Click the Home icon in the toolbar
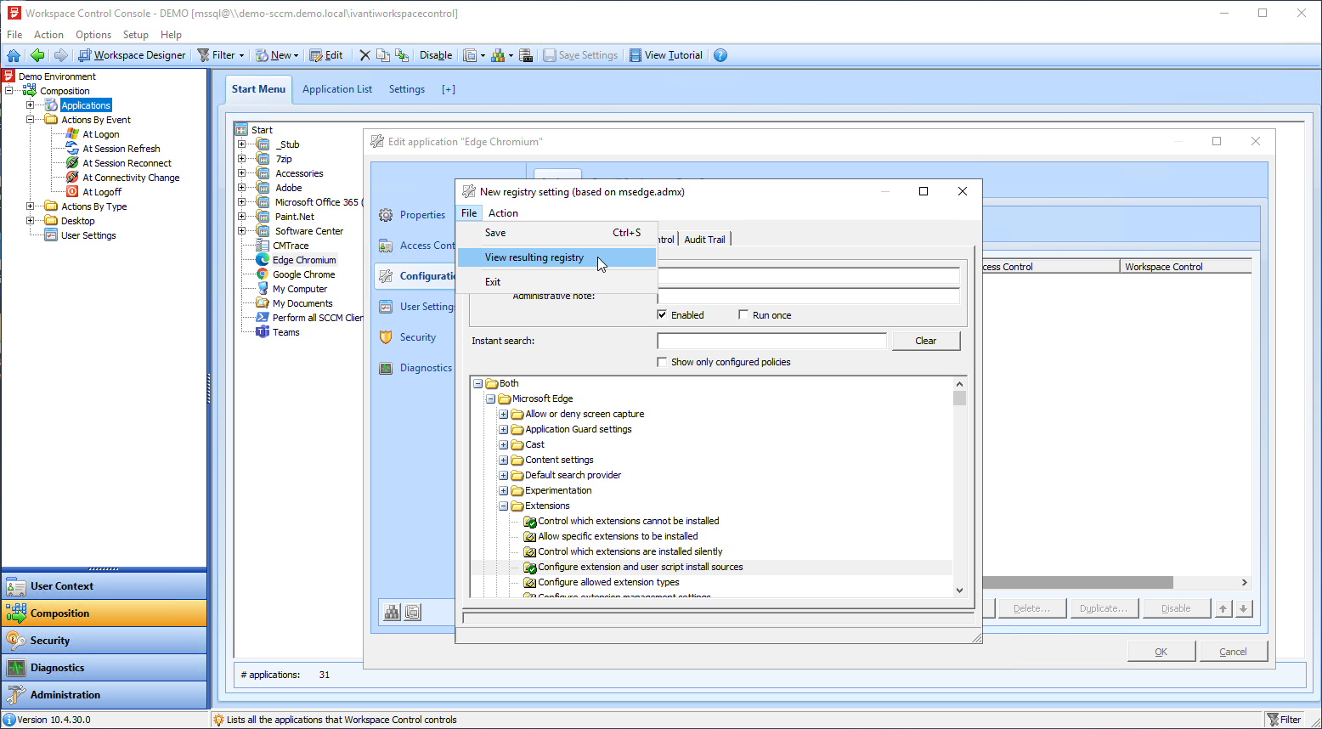This screenshot has height=729, width=1322. tap(14, 55)
